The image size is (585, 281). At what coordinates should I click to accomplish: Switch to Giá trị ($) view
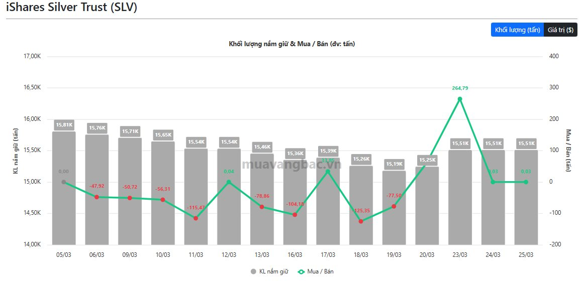[560, 30]
